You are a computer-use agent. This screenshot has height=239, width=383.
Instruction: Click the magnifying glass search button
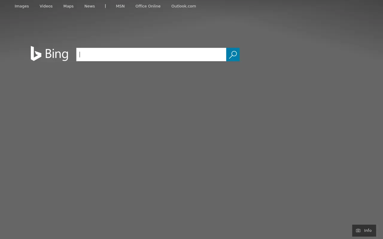click(x=233, y=54)
